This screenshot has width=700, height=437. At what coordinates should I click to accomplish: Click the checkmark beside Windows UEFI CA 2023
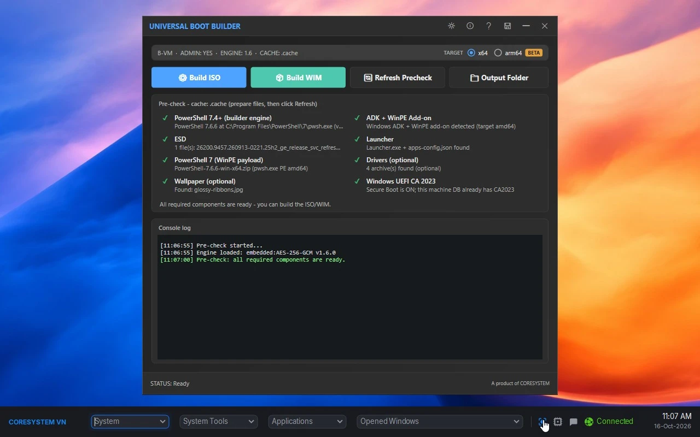[357, 181]
